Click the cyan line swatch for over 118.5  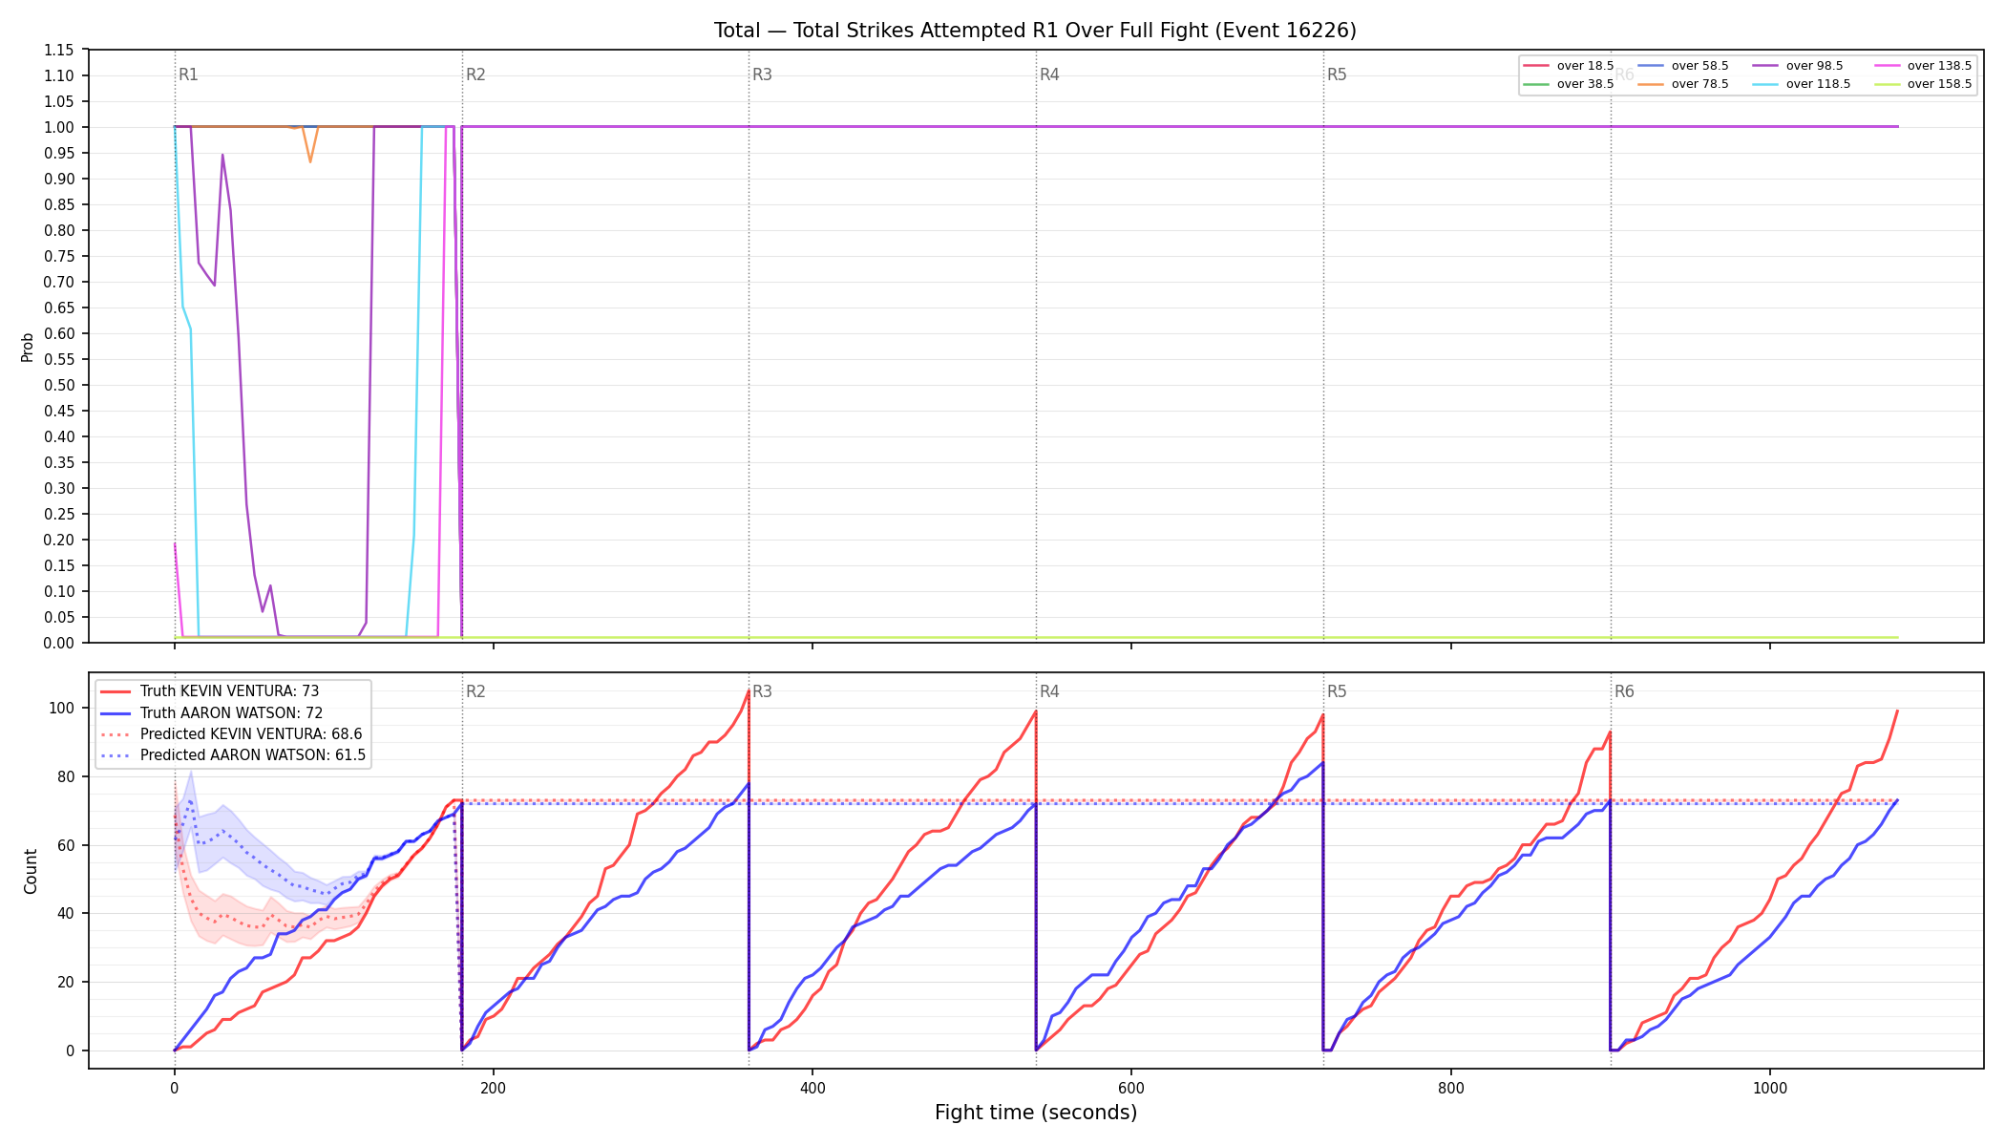point(1765,84)
